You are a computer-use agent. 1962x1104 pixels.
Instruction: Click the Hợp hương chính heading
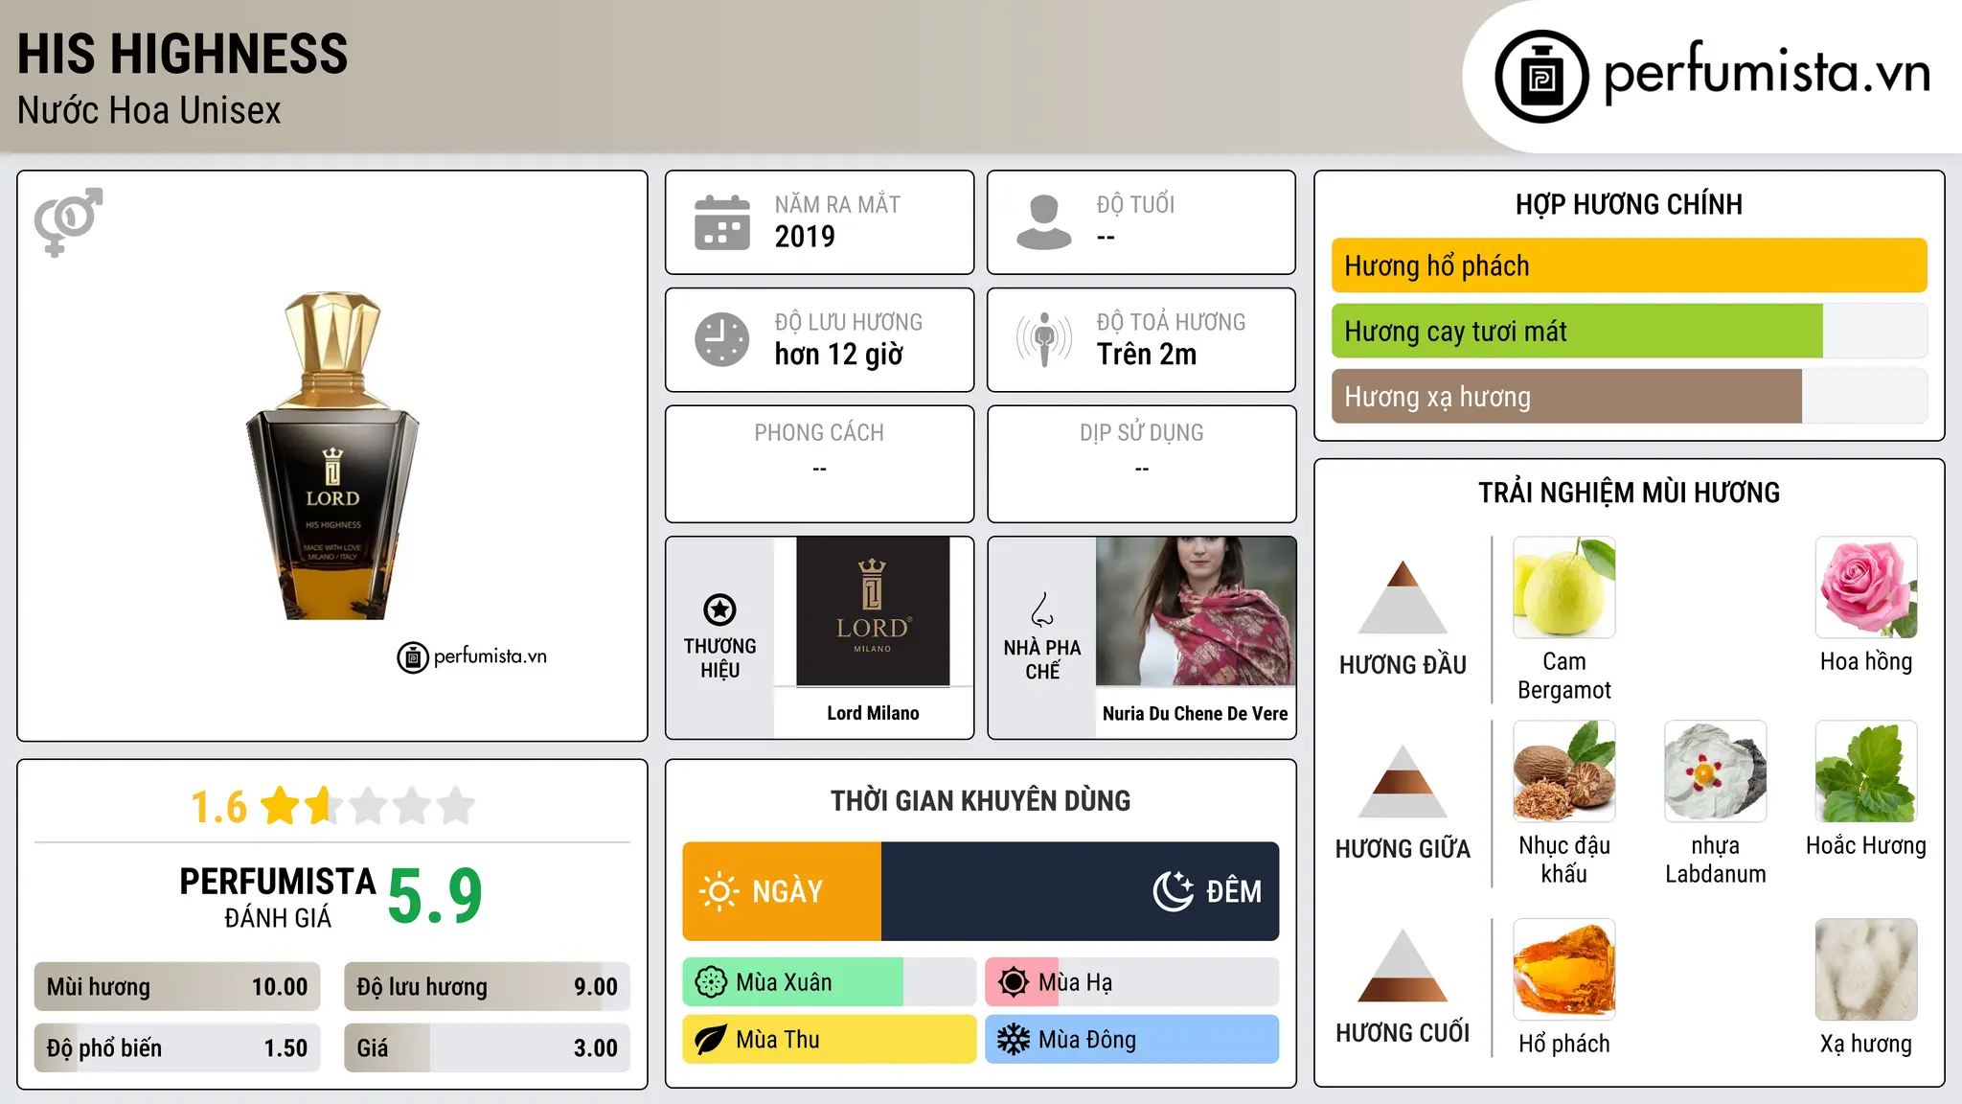click(1629, 204)
